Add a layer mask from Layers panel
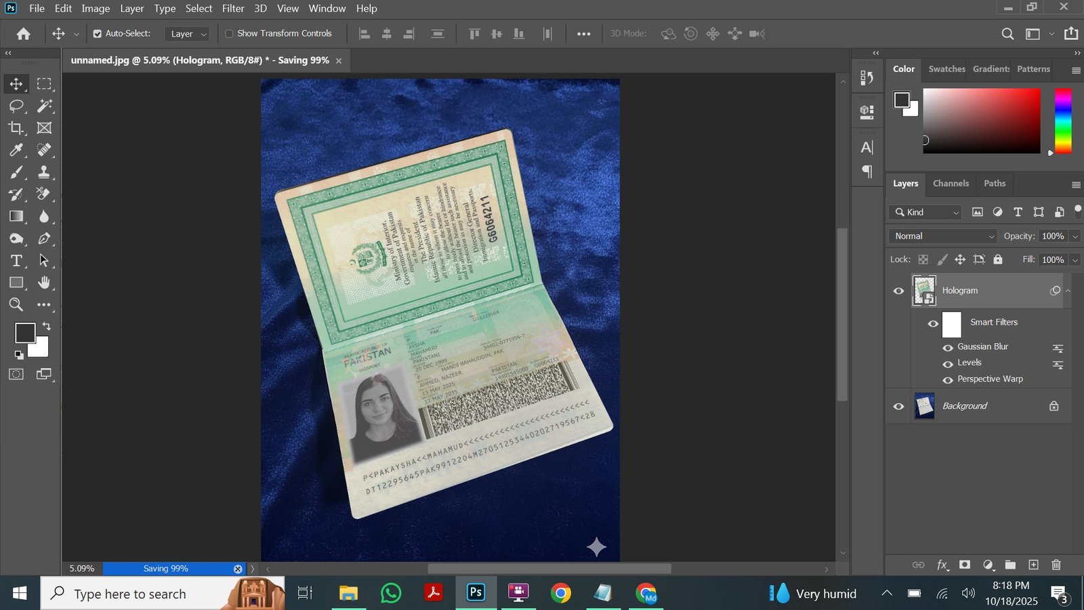1084x610 pixels. [x=965, y=565]
